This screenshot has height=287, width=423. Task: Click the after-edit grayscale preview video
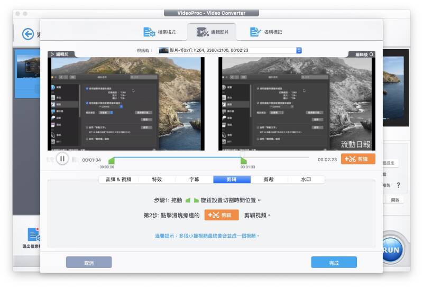297,104
